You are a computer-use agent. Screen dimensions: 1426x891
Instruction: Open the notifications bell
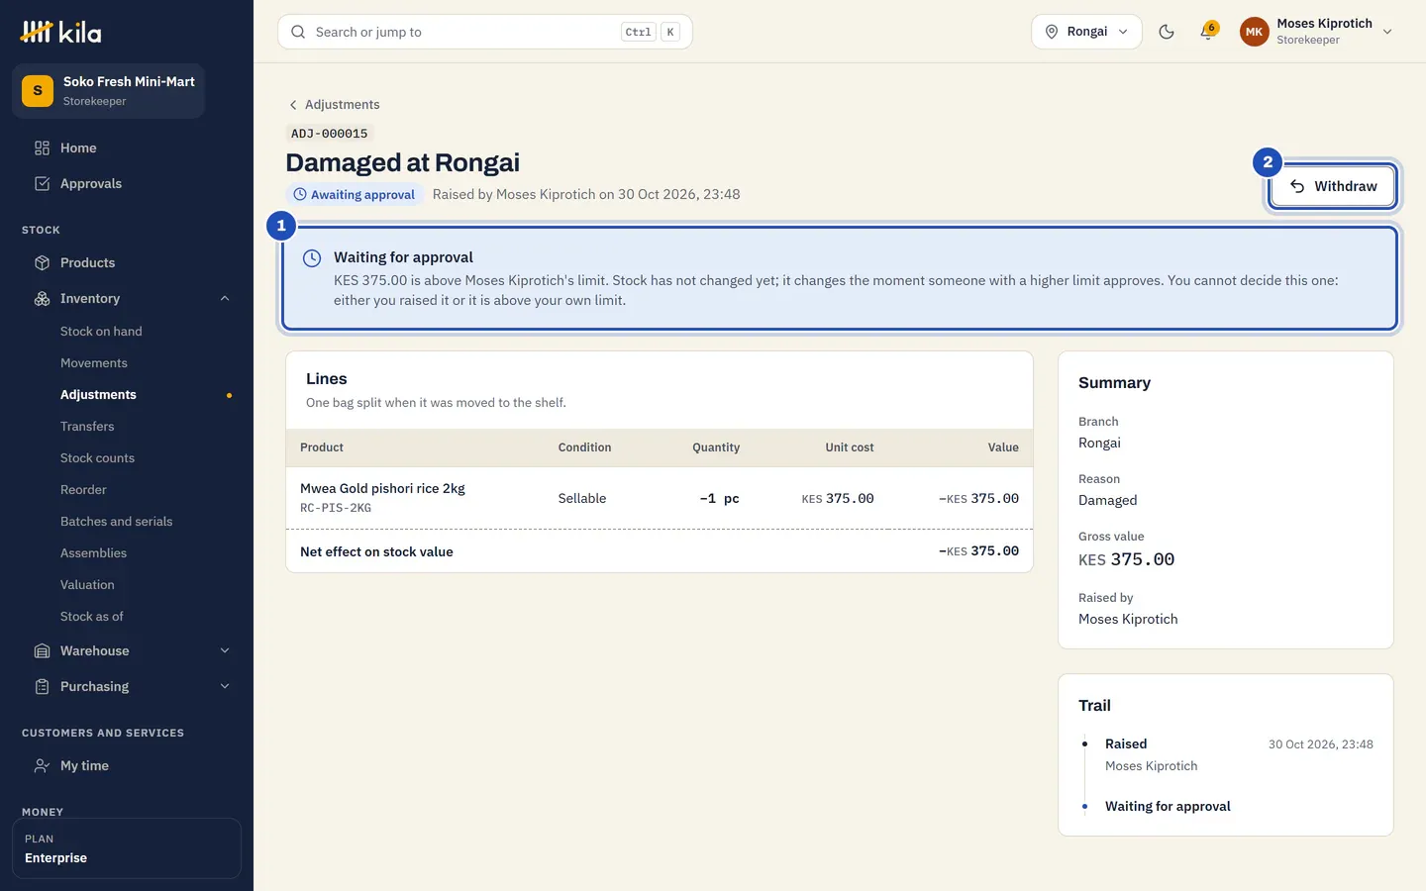1207,32
